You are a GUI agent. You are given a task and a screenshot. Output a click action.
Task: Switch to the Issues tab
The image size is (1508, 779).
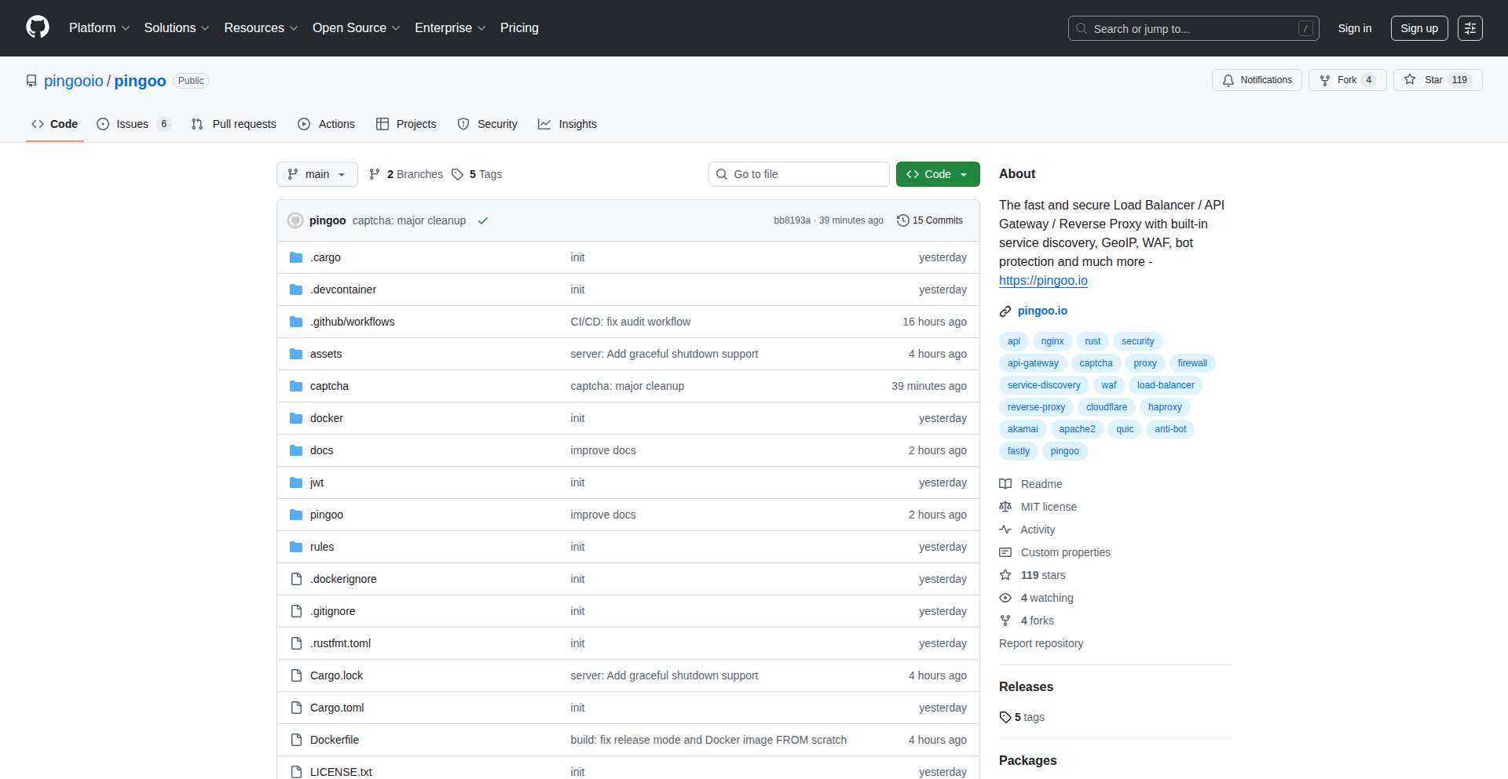134,124
